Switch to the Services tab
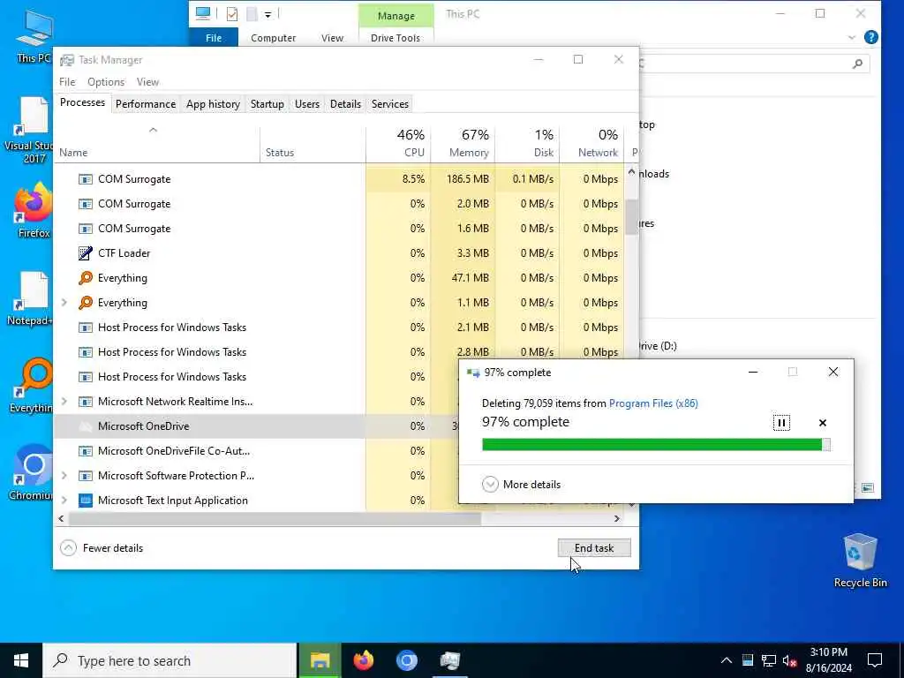Image resolution: width=904 pixels, height=678 pixels. [x=389, y=104]
